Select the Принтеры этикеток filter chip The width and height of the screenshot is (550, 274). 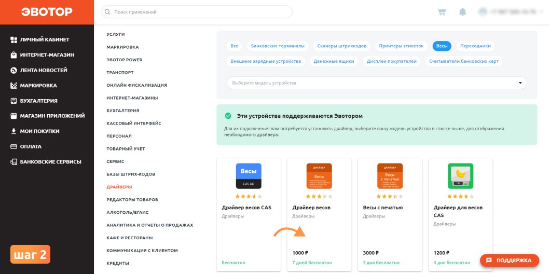pyautogui.click(x=401, y=46)
